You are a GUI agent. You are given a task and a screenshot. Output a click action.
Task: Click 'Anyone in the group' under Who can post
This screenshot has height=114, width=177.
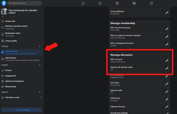click(118, 62)
